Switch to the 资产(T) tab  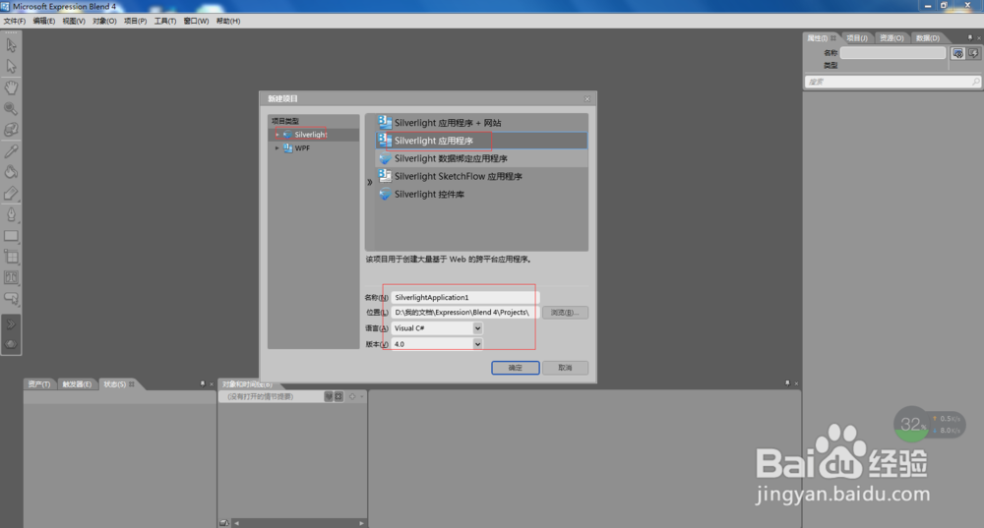(39, 384)
